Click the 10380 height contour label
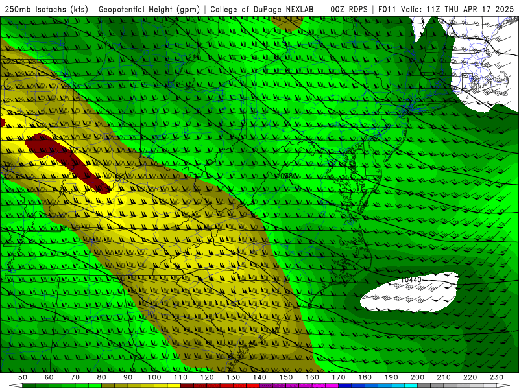 [x=287, y=176]
